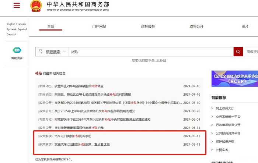Open 汽车以旧换新补贴问答手册 result
The width and height of the screenshot is (258, 163).
pyautogui.click(x=73, y=136)
